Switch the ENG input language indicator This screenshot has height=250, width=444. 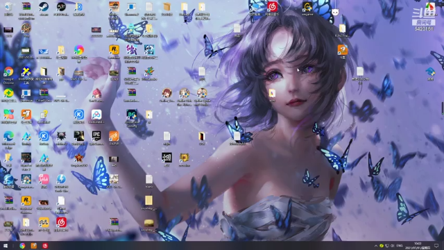point(400,246)
